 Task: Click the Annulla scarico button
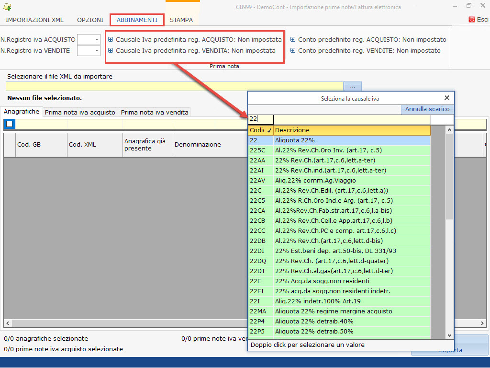pos(427,109)
